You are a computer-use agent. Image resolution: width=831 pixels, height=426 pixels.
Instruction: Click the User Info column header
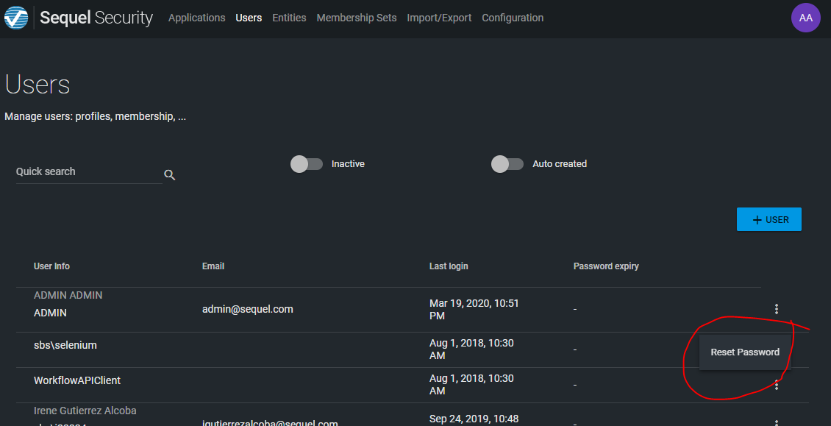(x=51, y=266)
